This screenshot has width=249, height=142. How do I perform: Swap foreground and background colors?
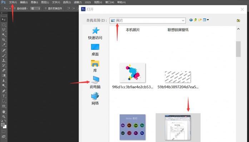[5, 121]
